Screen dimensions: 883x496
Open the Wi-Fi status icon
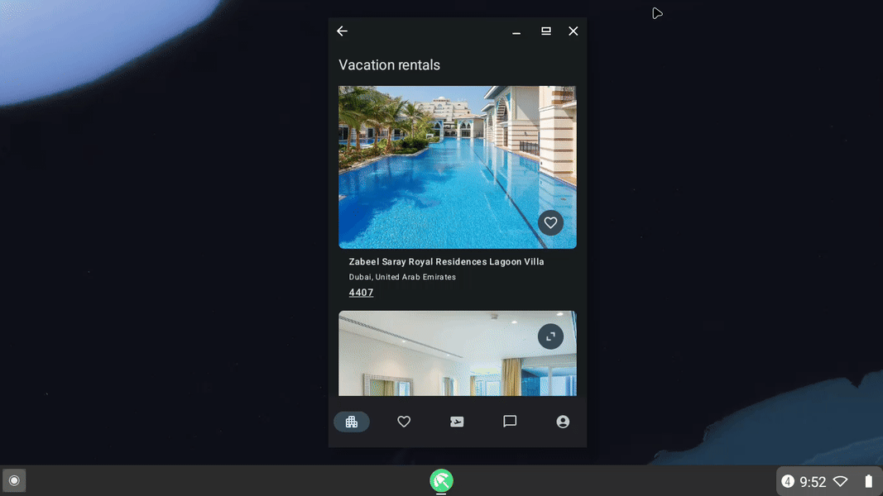coord(841,481)
